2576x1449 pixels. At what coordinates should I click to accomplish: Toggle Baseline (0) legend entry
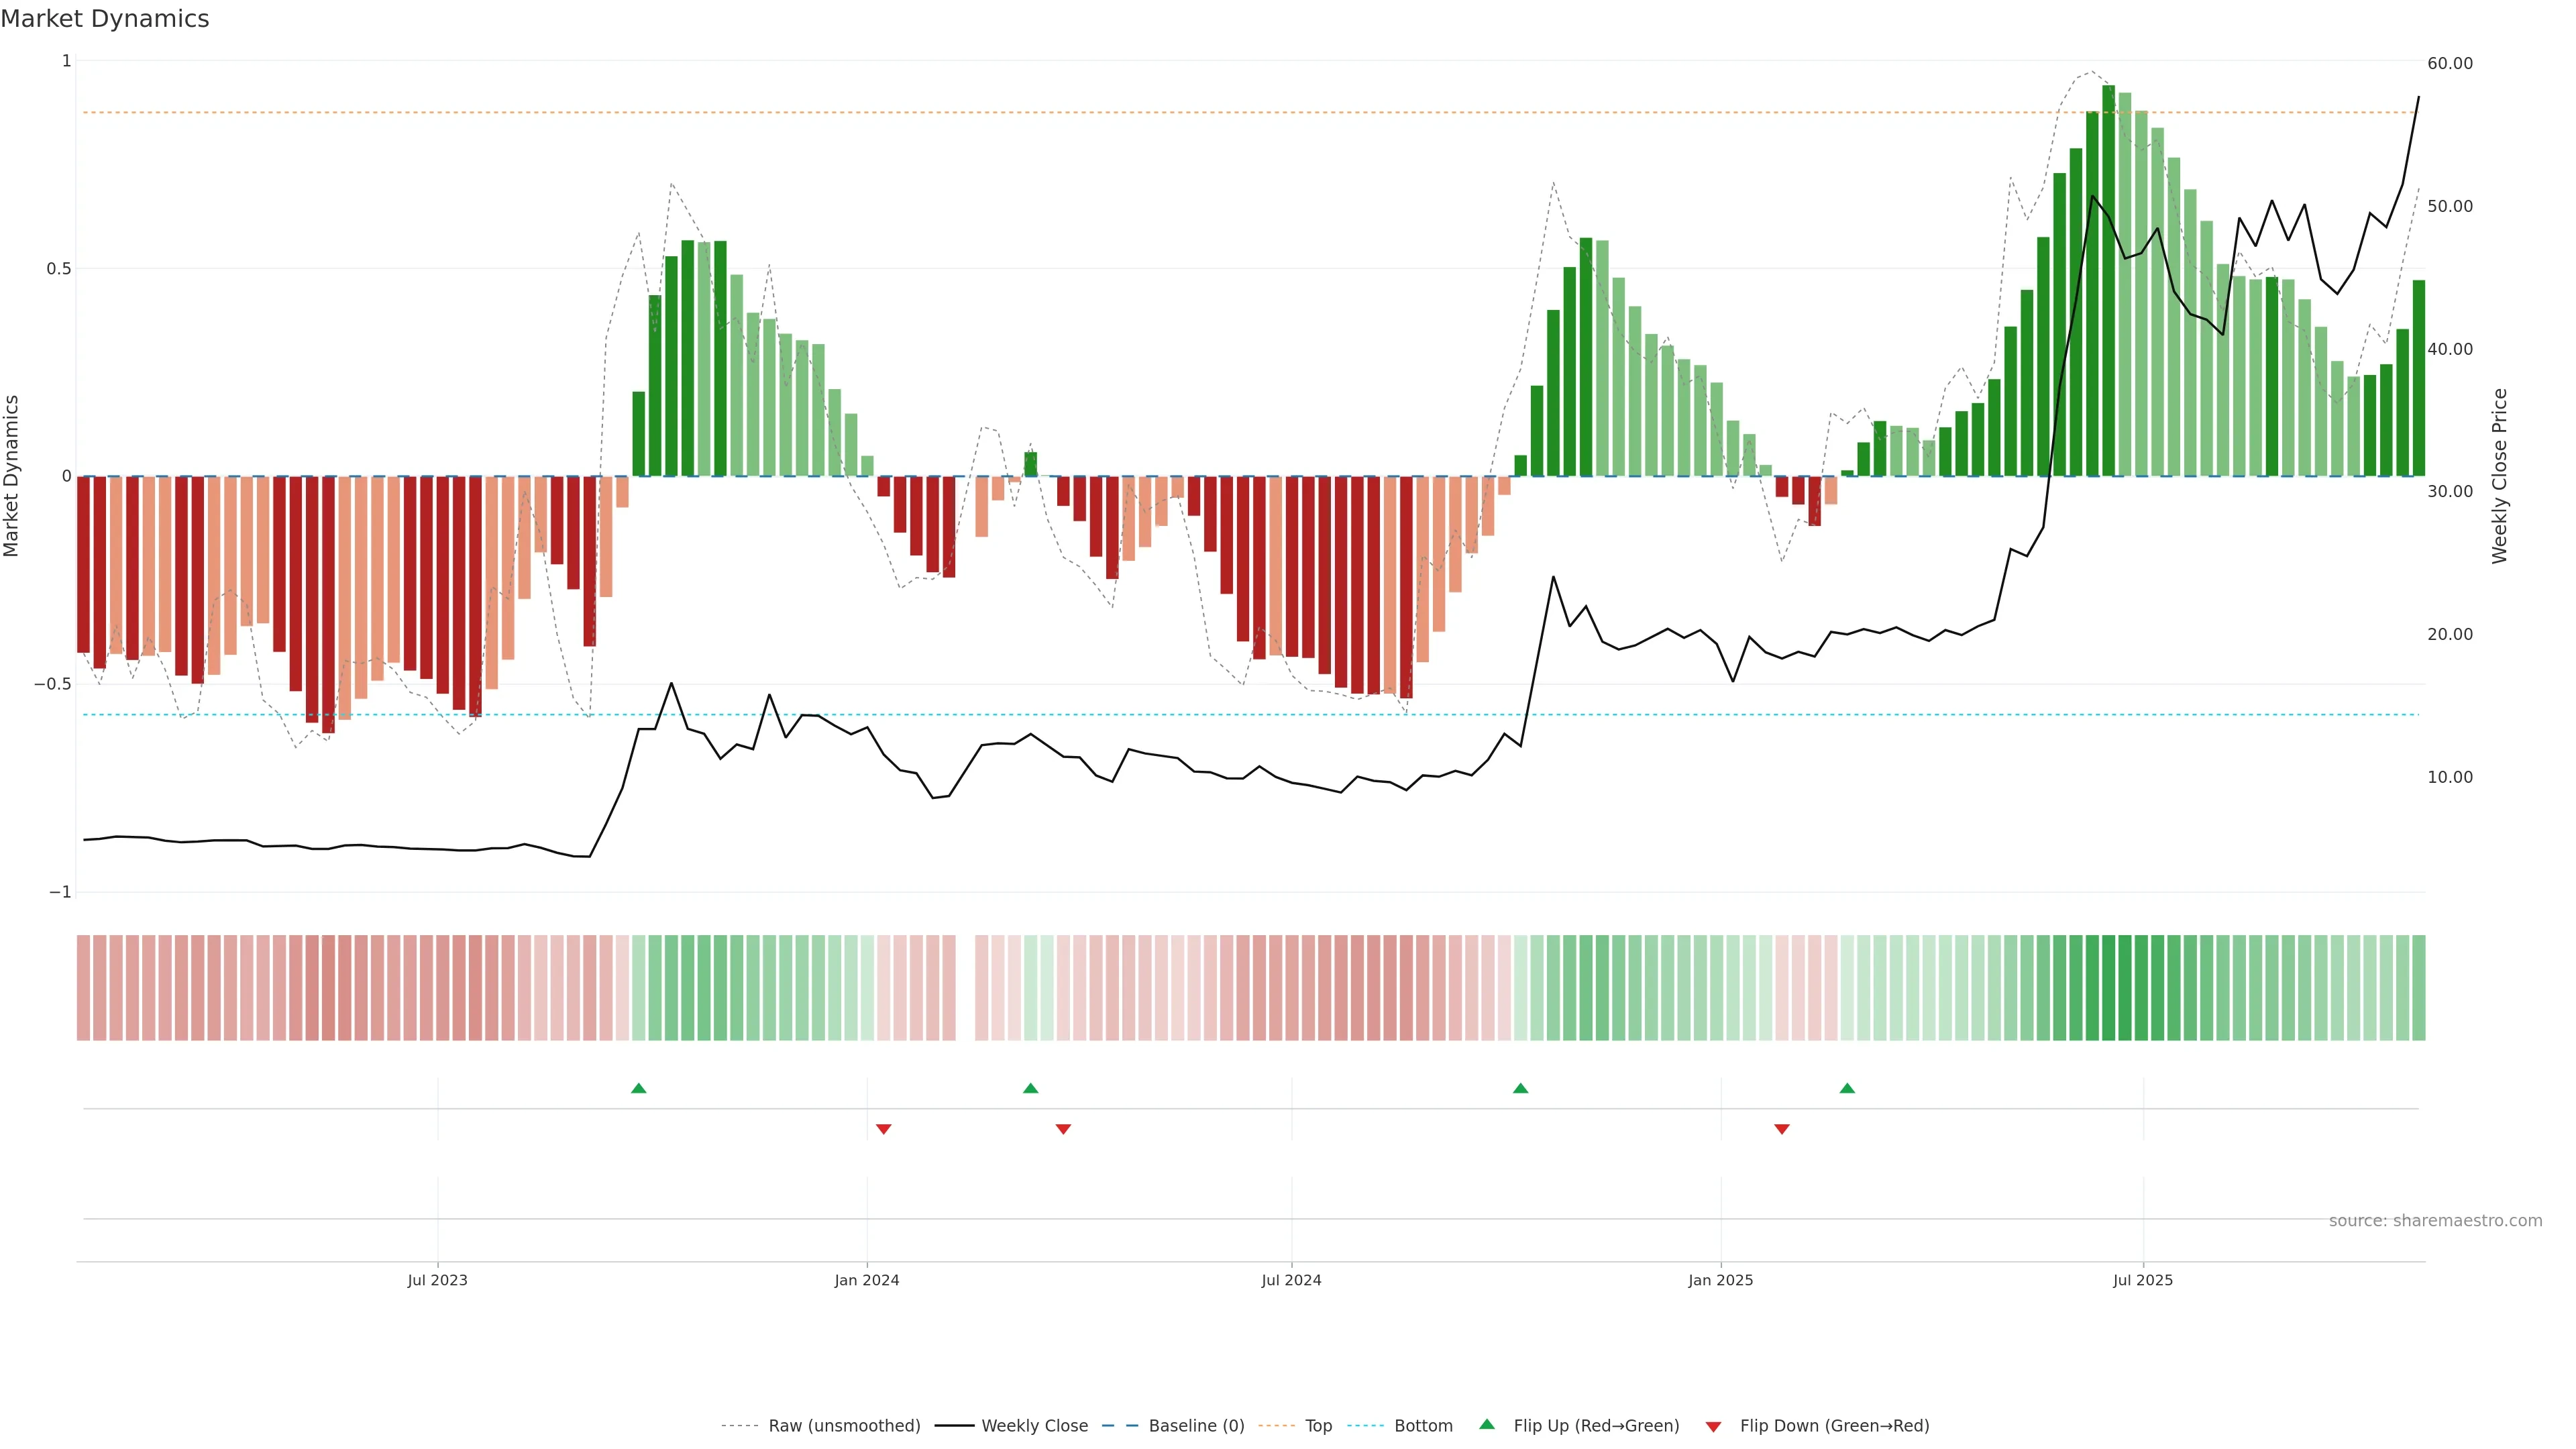click(x=1196, y=1426)
